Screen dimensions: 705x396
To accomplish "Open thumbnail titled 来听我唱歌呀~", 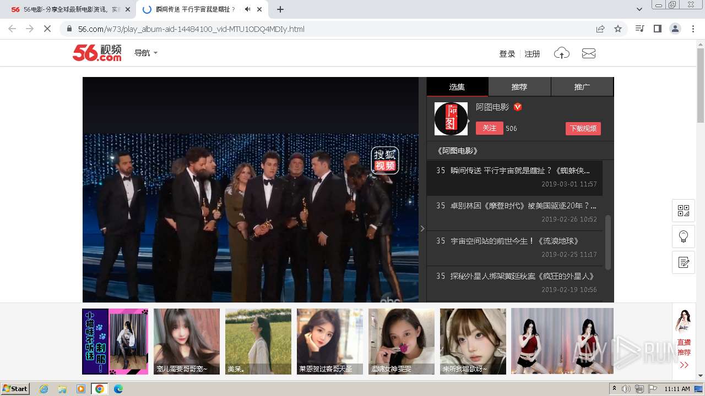I will click(x=473, y=342).
